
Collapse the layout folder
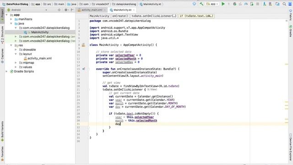(x=16, y=54)
